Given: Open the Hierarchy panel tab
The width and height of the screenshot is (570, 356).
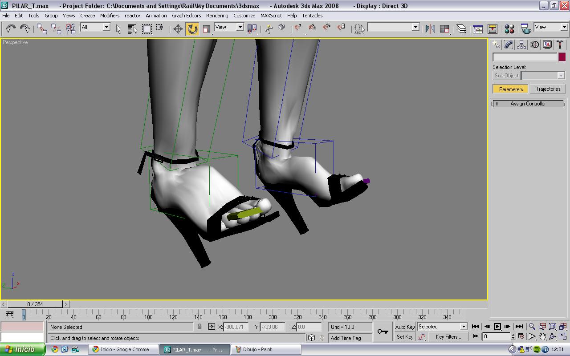Looking at the screenshot, I should tap(521, 44).
